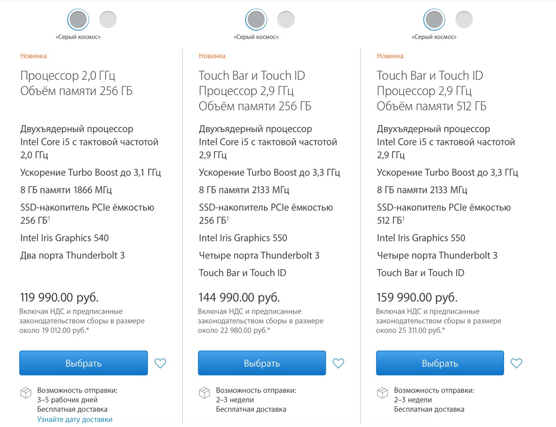Viewport: 556px width, 427px height.
Task: Click the storage footnote on the first model's 256 ГБ
Action: tap(50, 218)
